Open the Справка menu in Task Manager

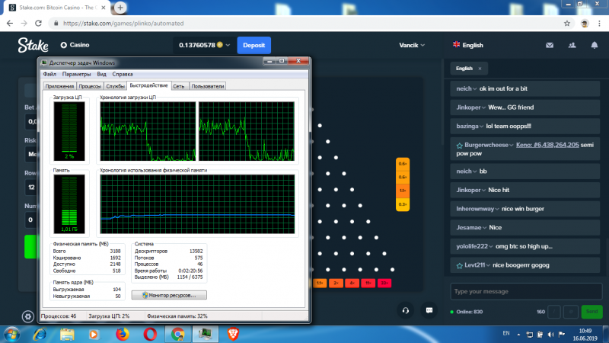click(x=123, y=74)
